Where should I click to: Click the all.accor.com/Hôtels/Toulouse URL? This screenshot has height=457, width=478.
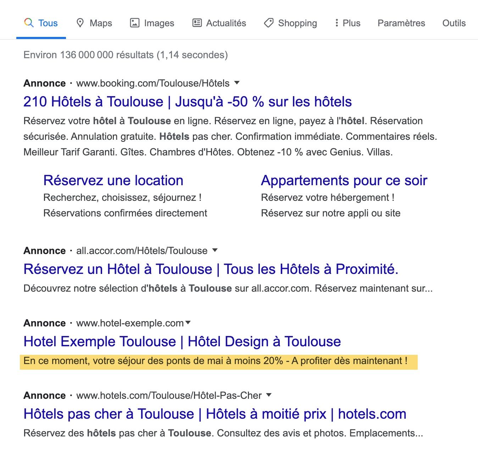pos(142,251)
